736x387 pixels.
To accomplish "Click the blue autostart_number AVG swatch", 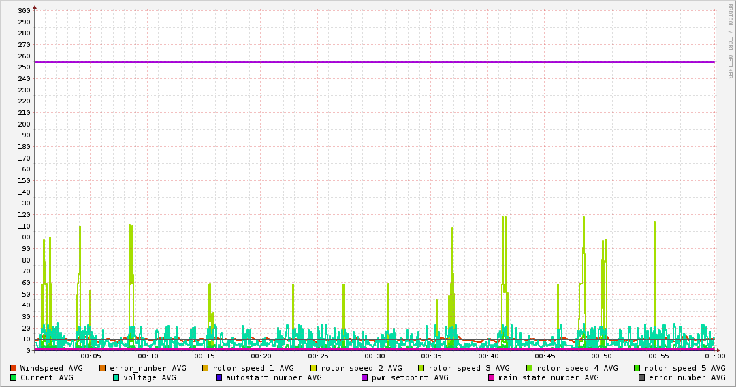I will (219, 377).
